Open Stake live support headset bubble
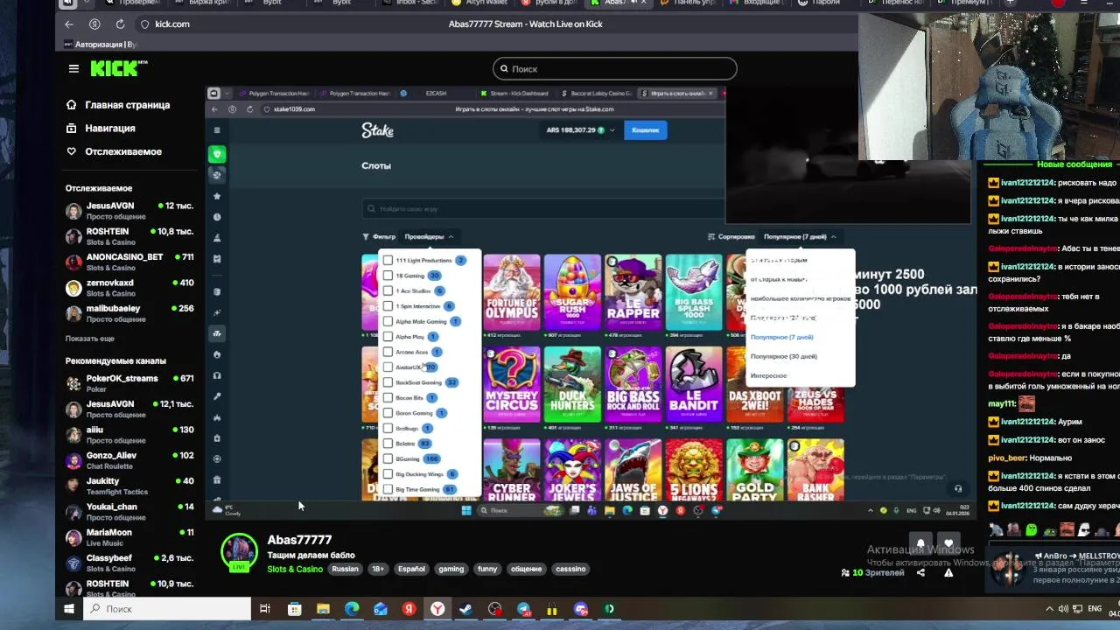The image size is (1120, 630). [958, 488]
